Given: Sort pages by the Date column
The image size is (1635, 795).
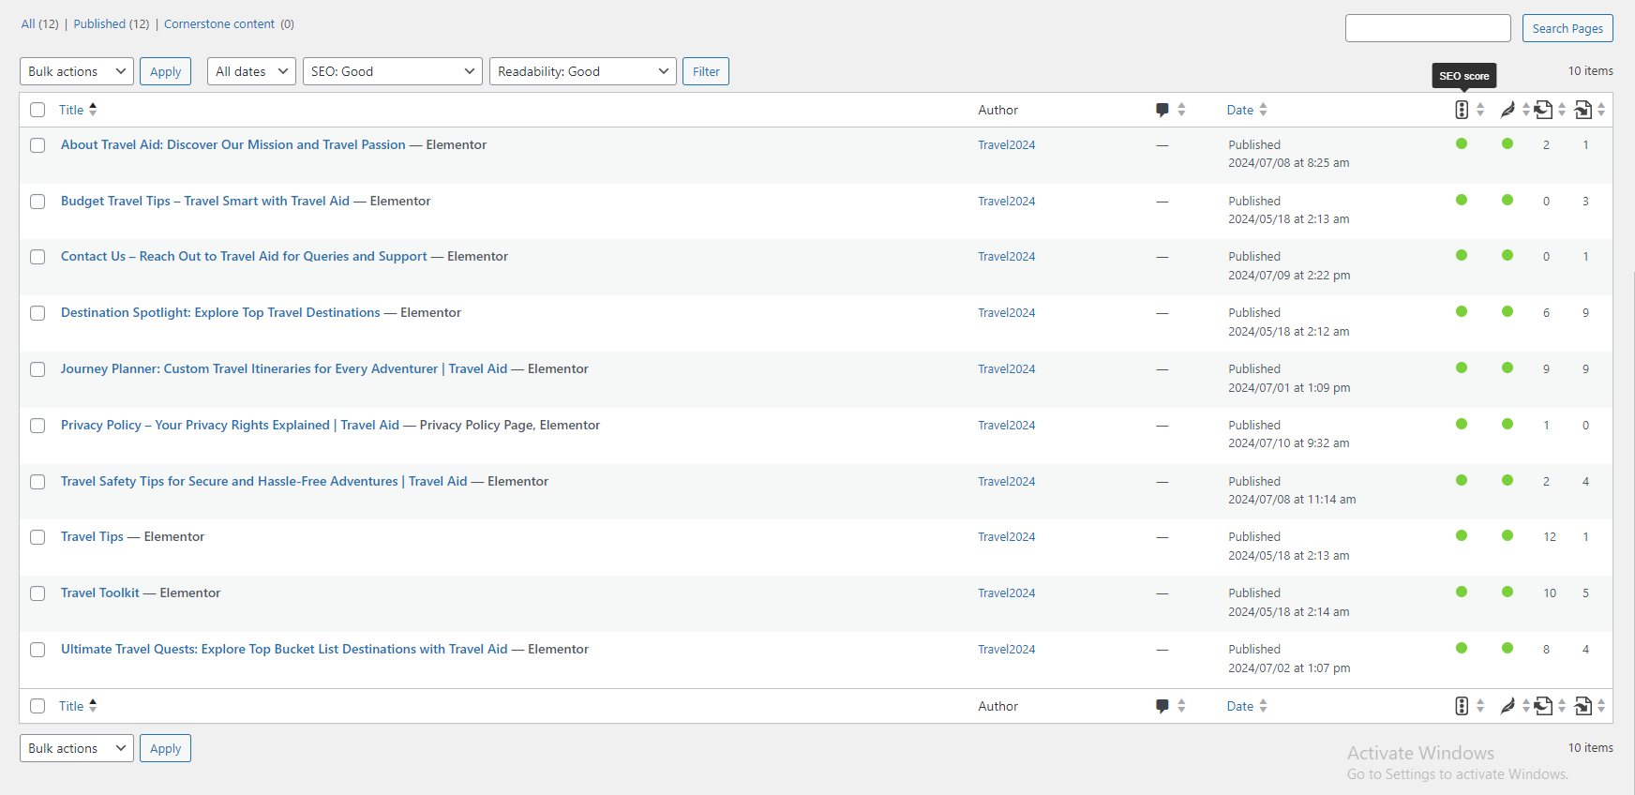Looking at the screenshot, I should click(x=1240, y=110).
